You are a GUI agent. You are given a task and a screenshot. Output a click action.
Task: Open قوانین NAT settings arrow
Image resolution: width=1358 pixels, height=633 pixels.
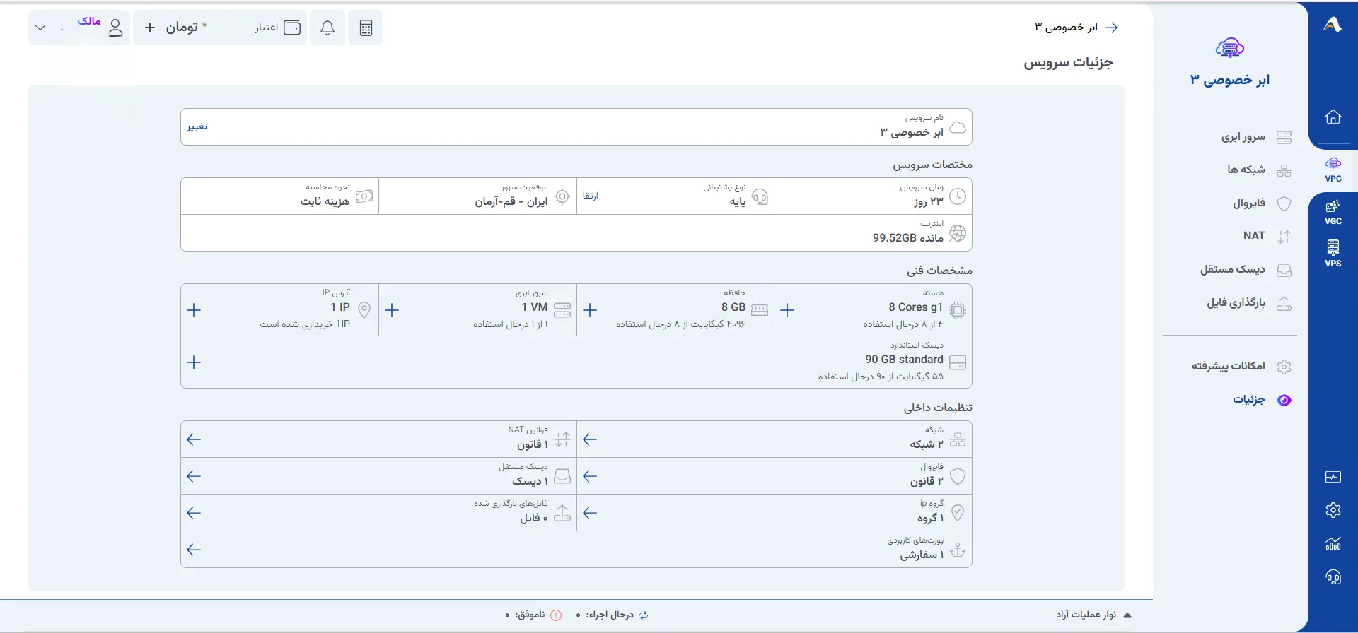coord(194,439)
